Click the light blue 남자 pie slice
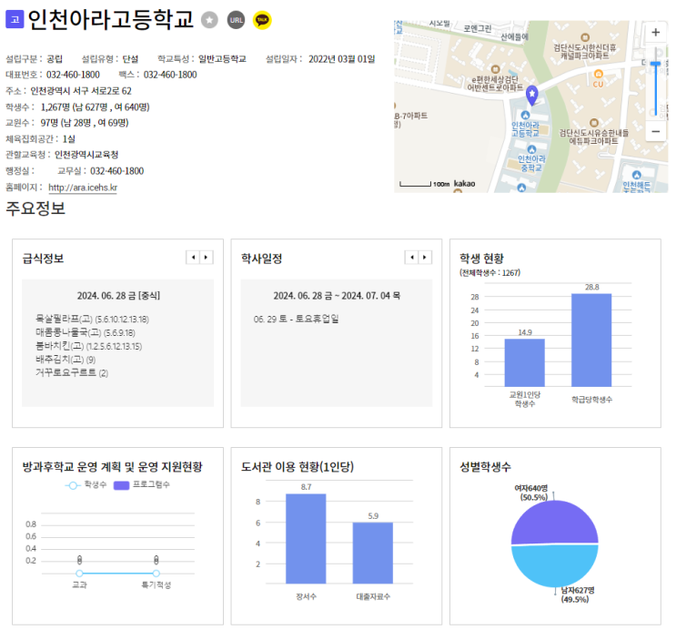This screenshot has width=676, height=630. pos(555,565)
